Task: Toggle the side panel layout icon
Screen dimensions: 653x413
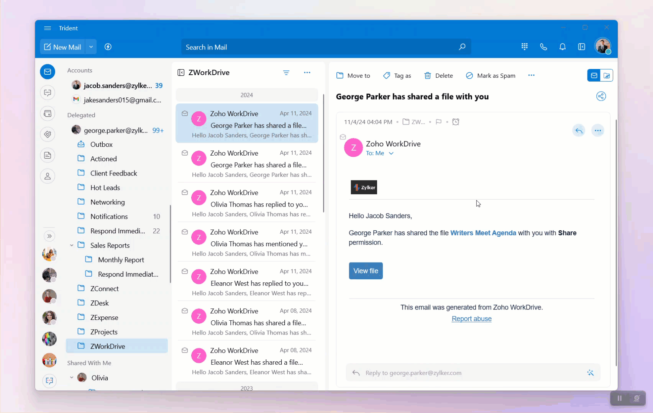Action: tap(582, 46)
